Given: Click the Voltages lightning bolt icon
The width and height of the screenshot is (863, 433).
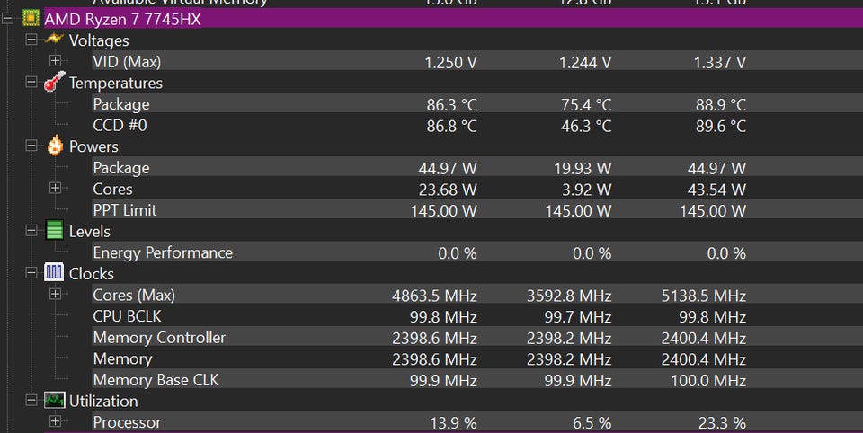Looking at the screenshot, I should pyautogui.click(x=54, y=39).
